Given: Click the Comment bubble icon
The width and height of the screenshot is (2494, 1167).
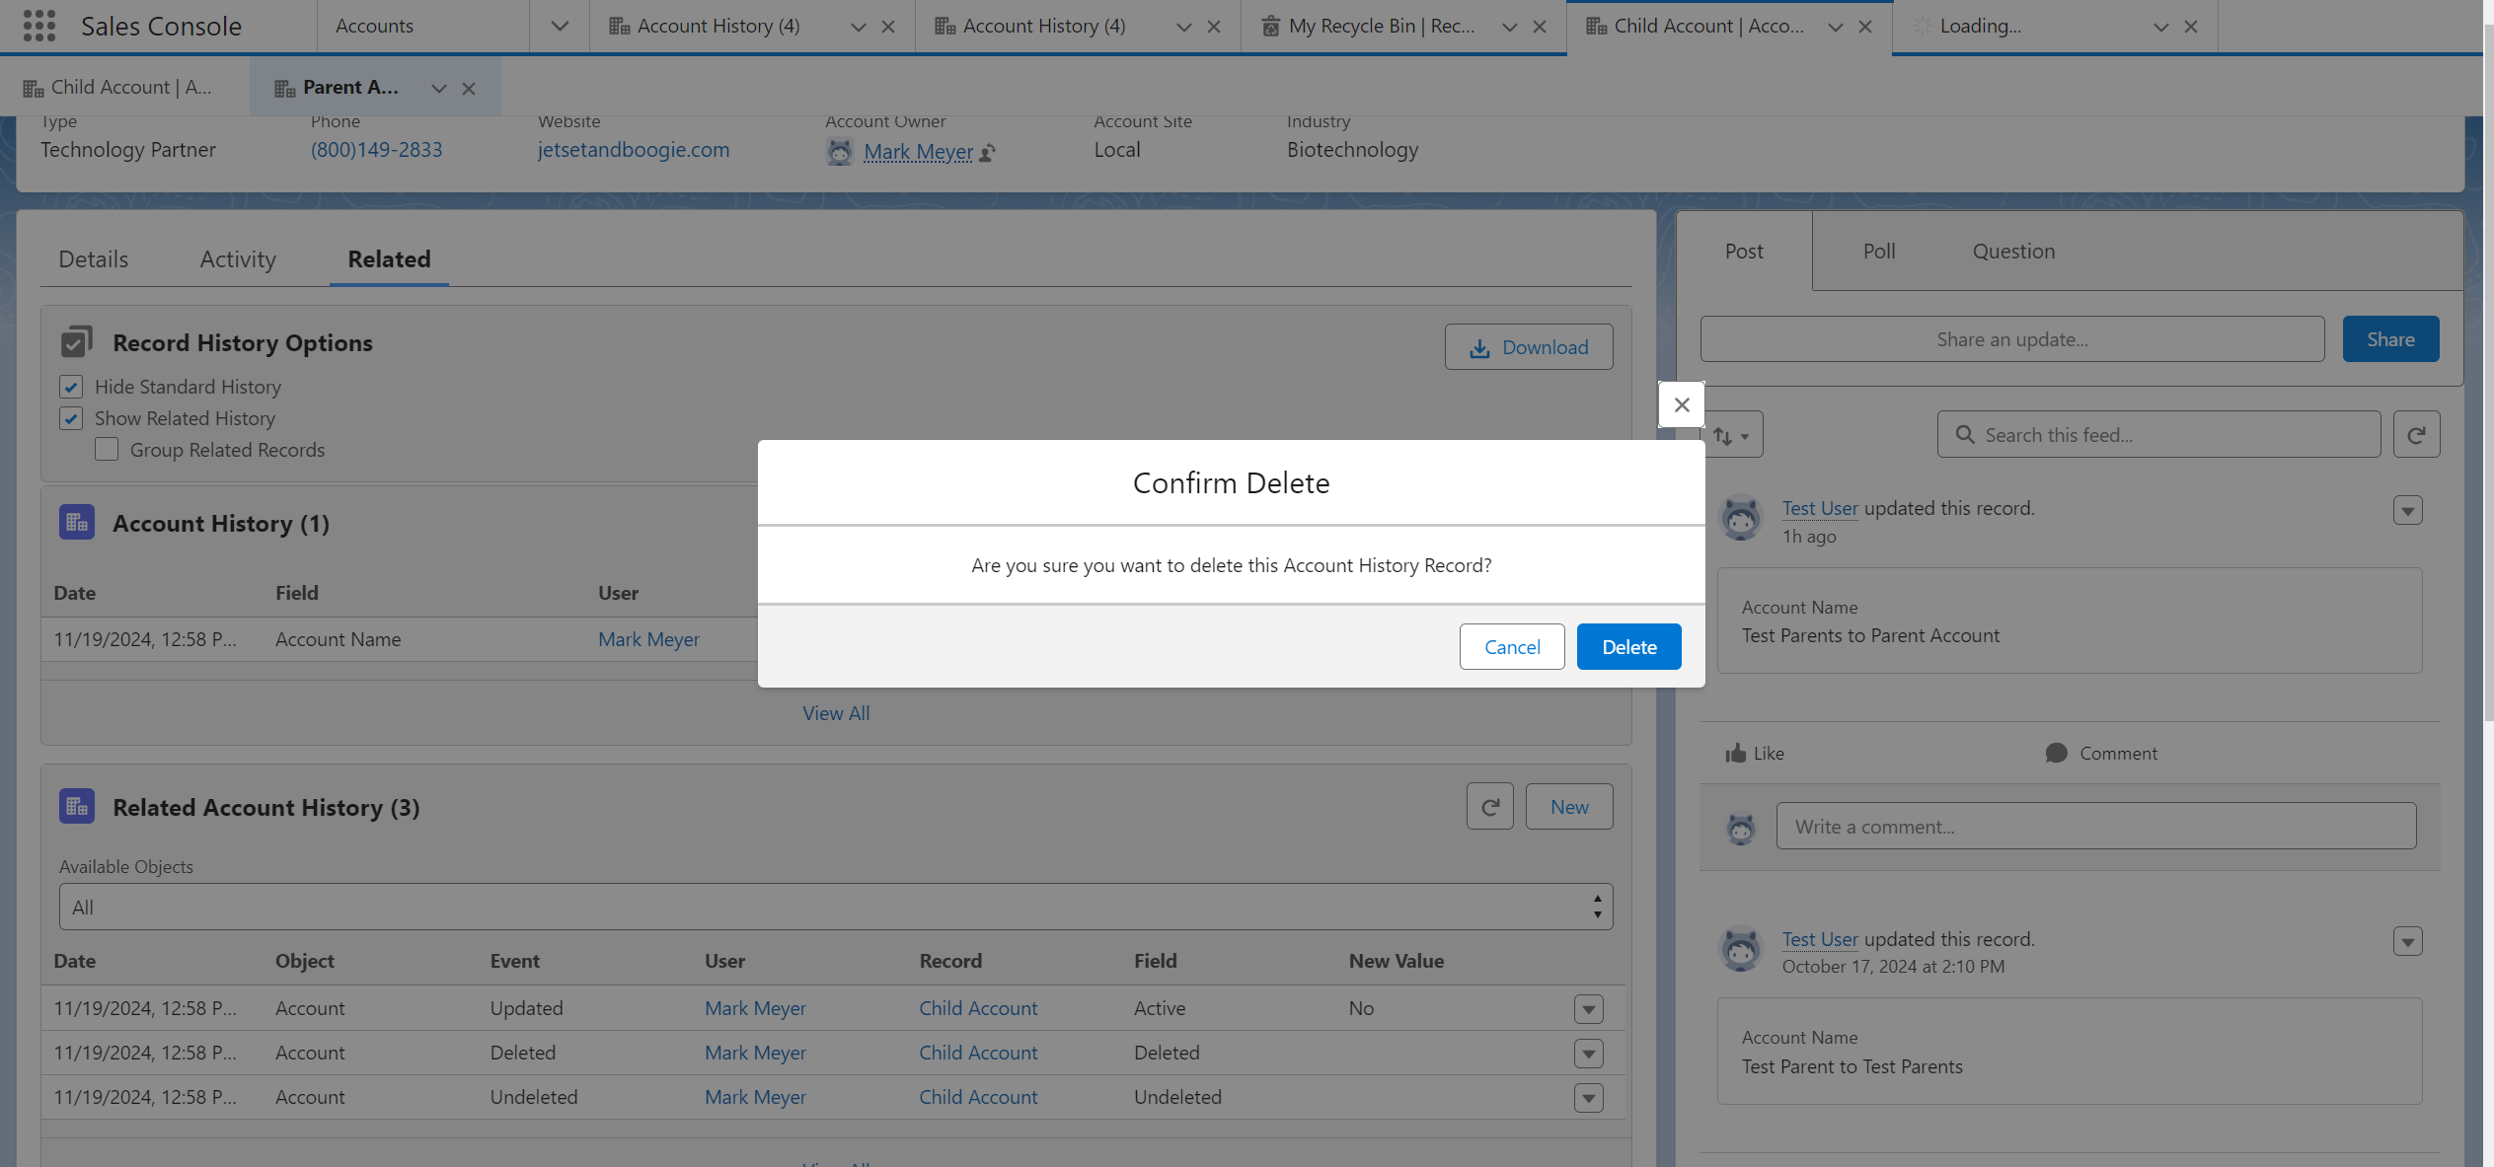Looking at the screenshot, I should coord(2056,754).
